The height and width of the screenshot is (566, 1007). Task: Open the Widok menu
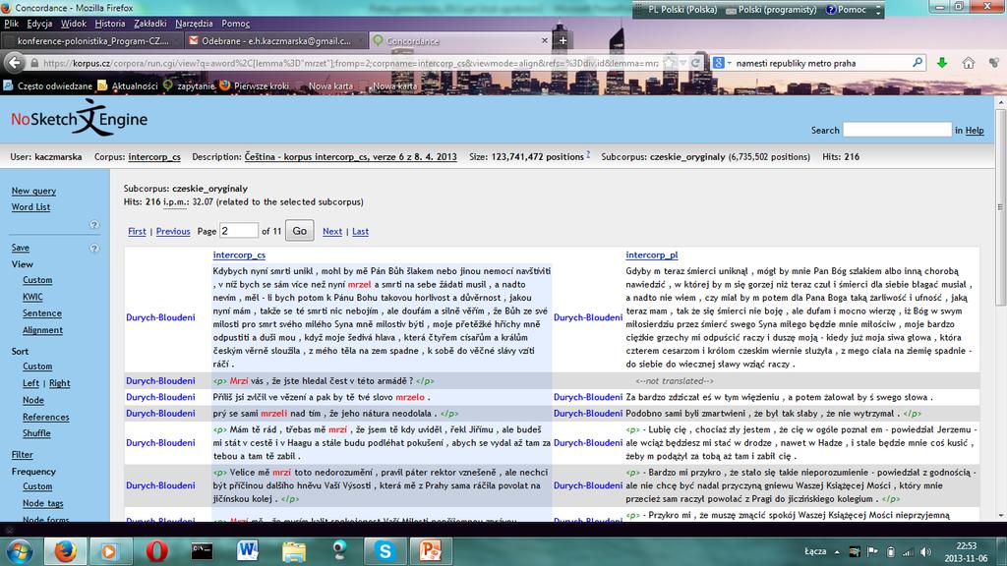(73, 24)
